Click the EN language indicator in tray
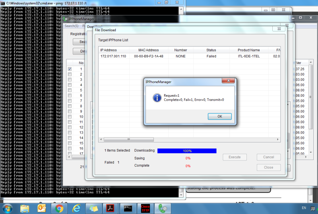Viewport: 318px width, 214px height. [304, 208]
